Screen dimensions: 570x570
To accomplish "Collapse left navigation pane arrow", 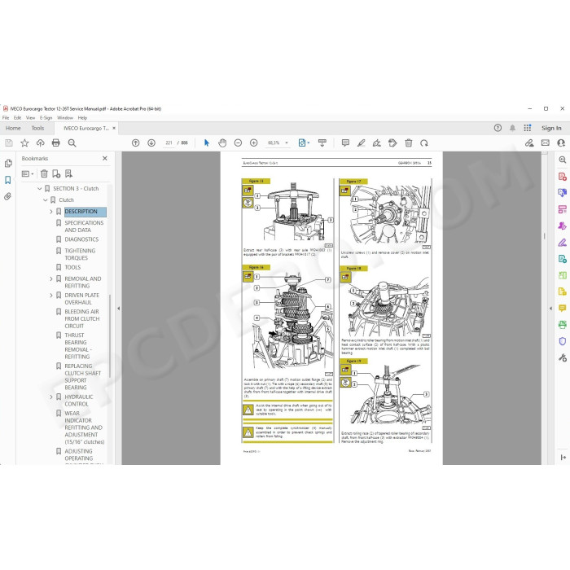I will pos(119,309).
